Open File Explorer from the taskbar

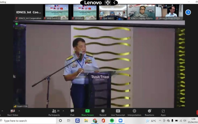pos(86,120)
